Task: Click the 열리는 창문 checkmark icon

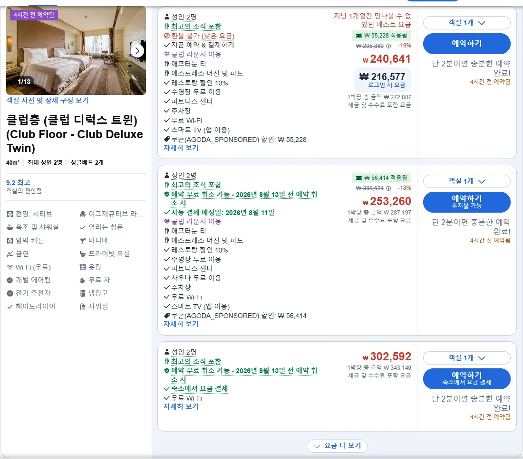Action: point(83,227)
